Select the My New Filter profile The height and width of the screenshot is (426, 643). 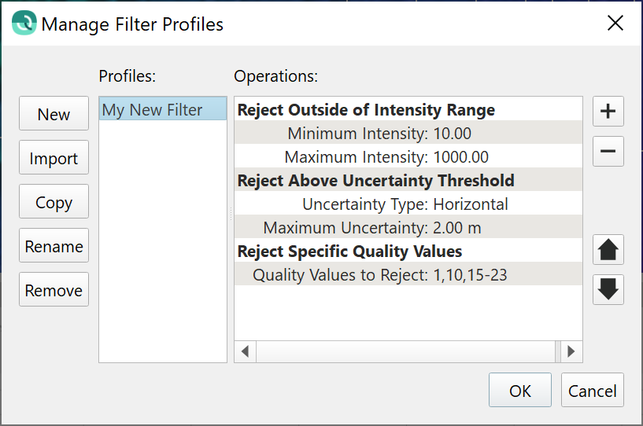pos(153,110)
